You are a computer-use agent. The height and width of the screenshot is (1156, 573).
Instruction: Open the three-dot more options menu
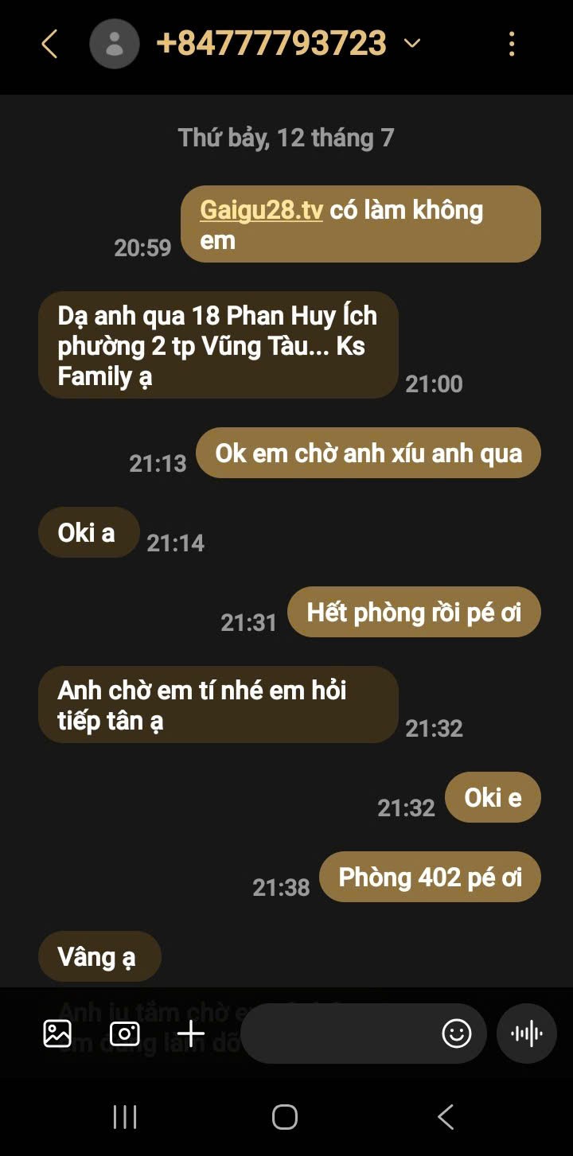pos(512,44)
